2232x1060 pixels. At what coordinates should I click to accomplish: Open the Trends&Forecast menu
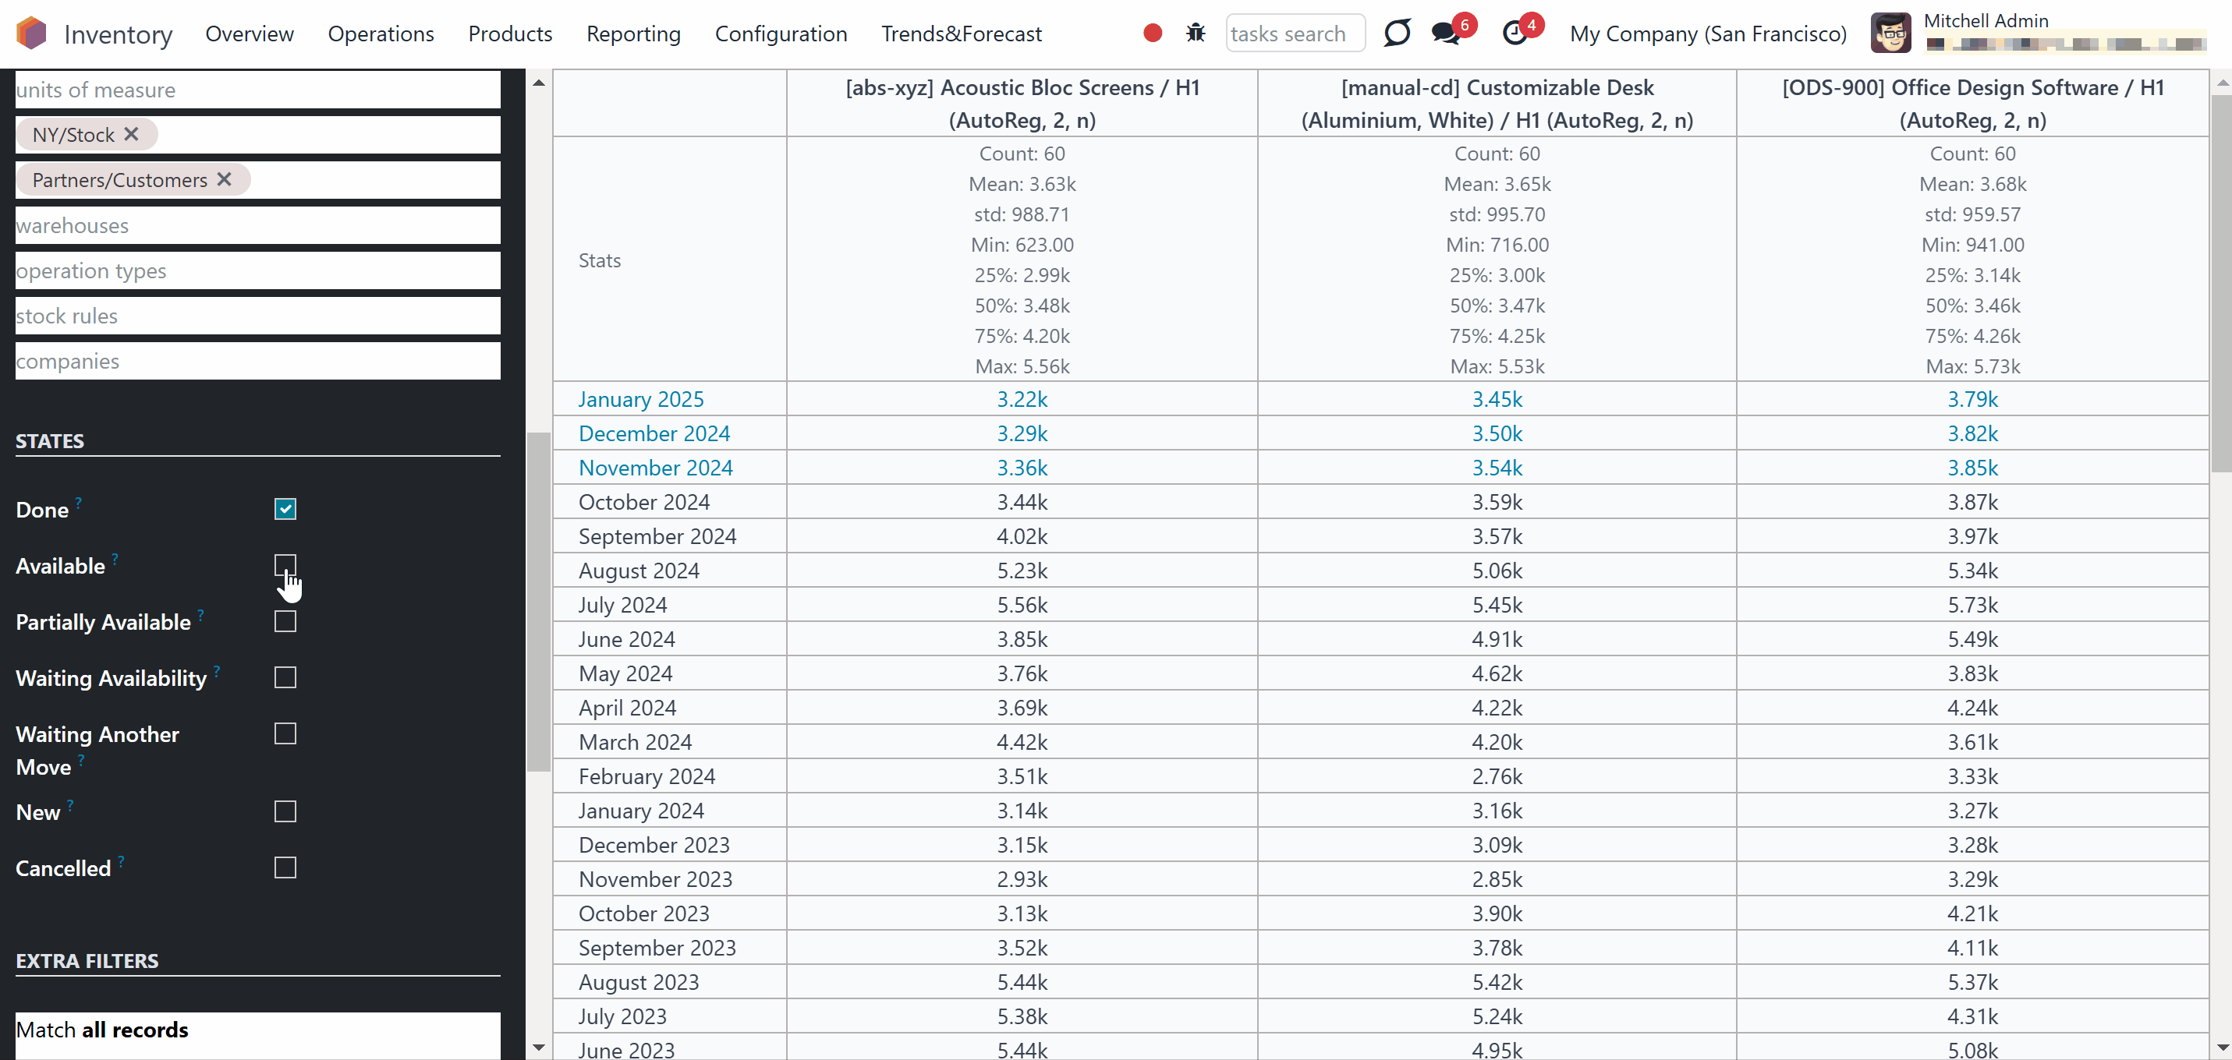pyautogui.click(x=961, y=34)
